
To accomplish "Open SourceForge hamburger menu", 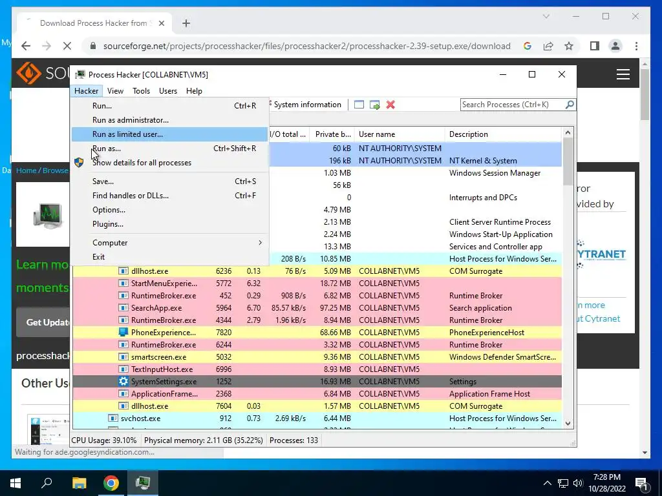I will pos(623,75).
